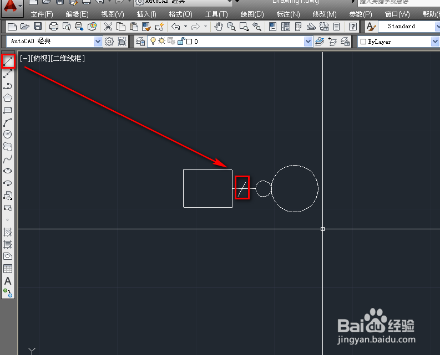
Task: Activate Zoom Realtime tool
Action: tap(231, 27)
